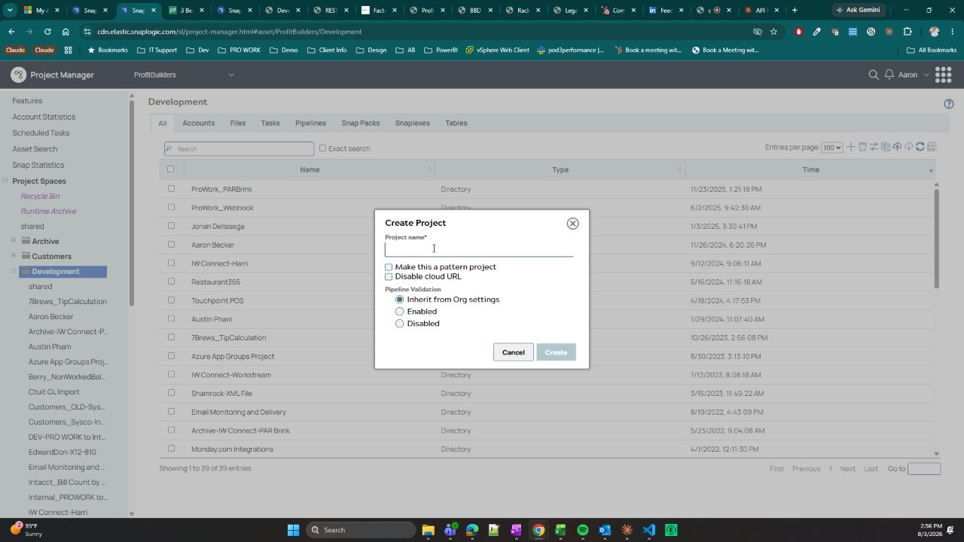
Task: Close the Create Project dialog with X
Action: 572,224
